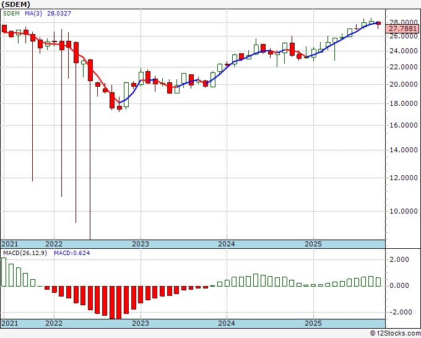421x338 pixels.
Task: Select 2025 on the price chart time axis
Action: pos(313,244)
